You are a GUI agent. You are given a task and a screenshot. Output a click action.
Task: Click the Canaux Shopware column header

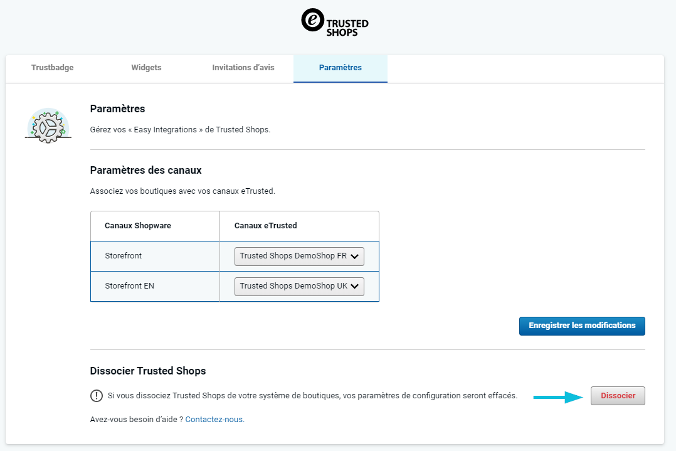(138, 226)
